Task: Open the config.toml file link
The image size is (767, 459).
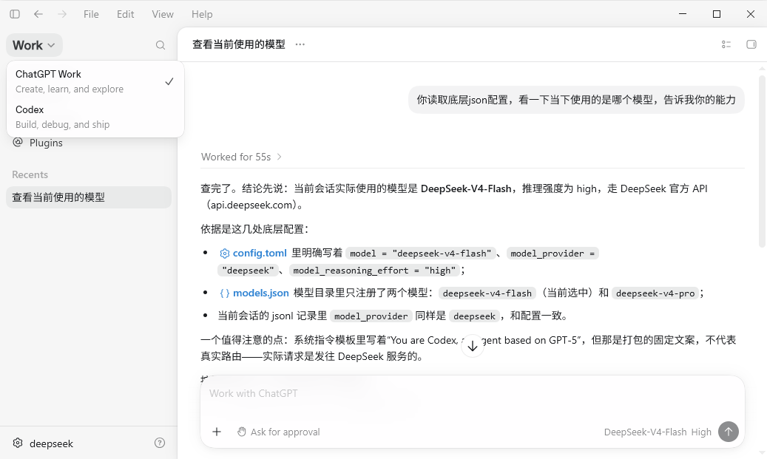Action: point(254,254)
